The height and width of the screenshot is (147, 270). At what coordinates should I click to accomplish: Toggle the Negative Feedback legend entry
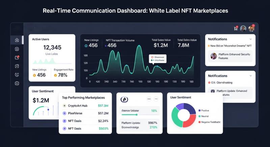209,122
